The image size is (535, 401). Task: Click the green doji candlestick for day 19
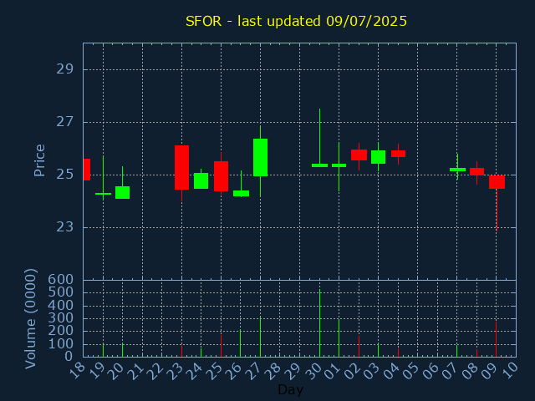tap(103, 194)
